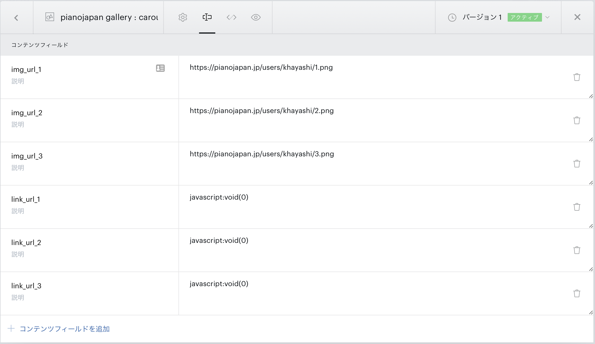Click the link_url_1 javascript:void(0) value

(219, 197)
